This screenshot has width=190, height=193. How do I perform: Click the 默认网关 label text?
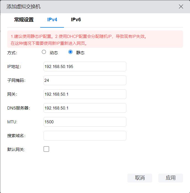pyautogui.click(x=16, y=150)
